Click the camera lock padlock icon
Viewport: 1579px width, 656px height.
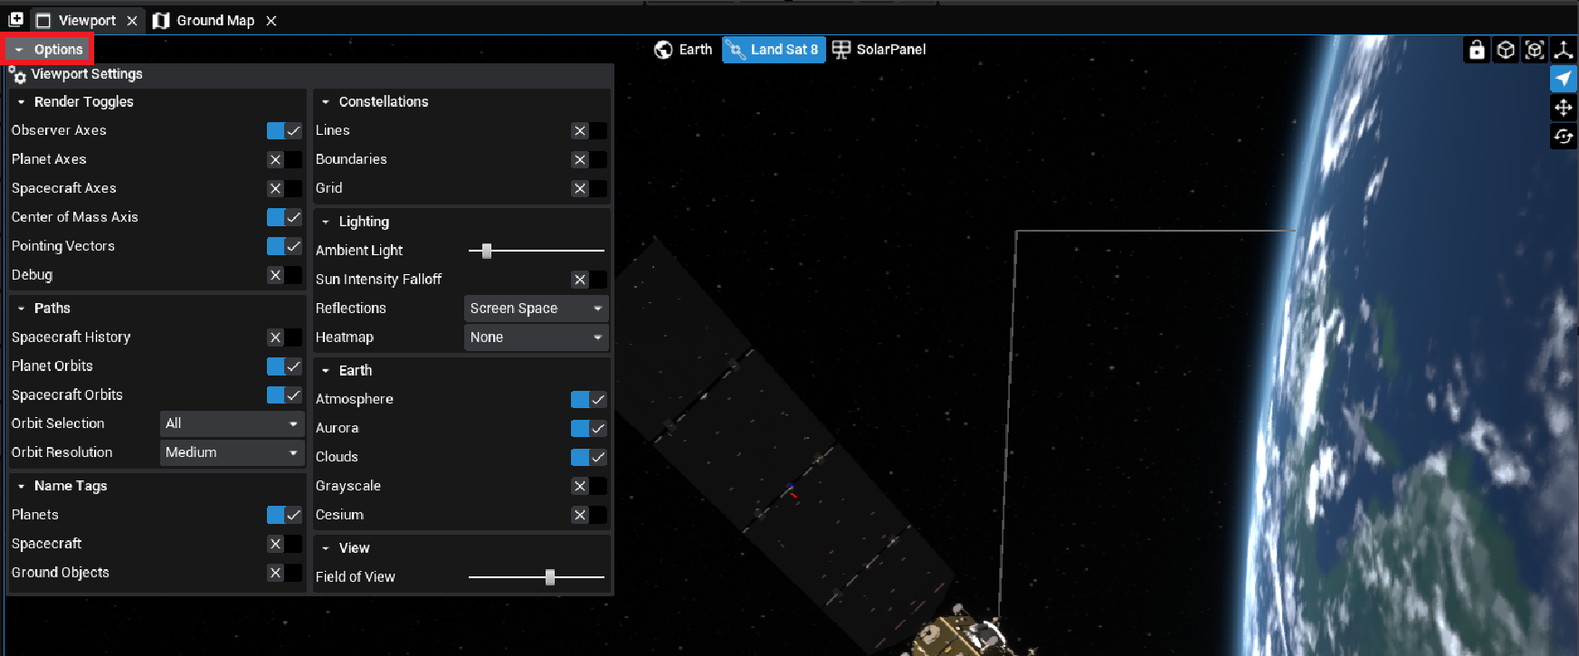(1477, 50)
